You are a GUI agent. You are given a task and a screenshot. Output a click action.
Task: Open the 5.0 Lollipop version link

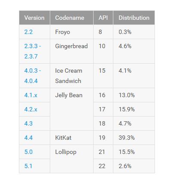28,152
